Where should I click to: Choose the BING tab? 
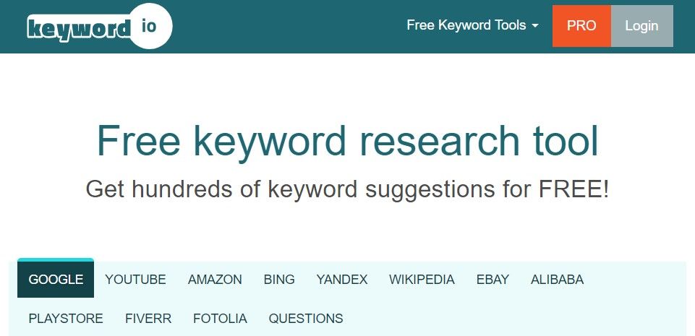[279, 280]
